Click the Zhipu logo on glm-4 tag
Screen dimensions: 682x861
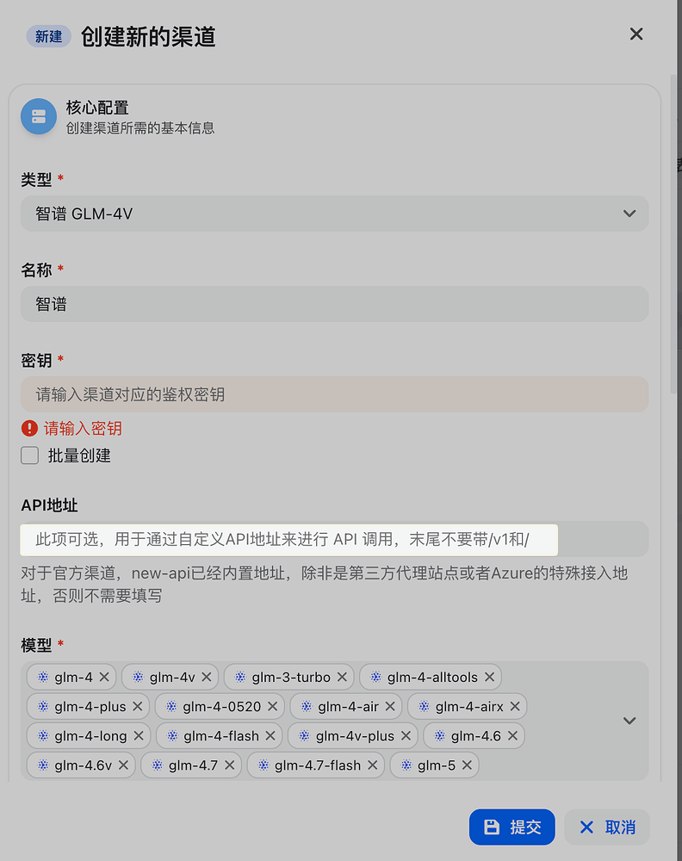[43, 677]
